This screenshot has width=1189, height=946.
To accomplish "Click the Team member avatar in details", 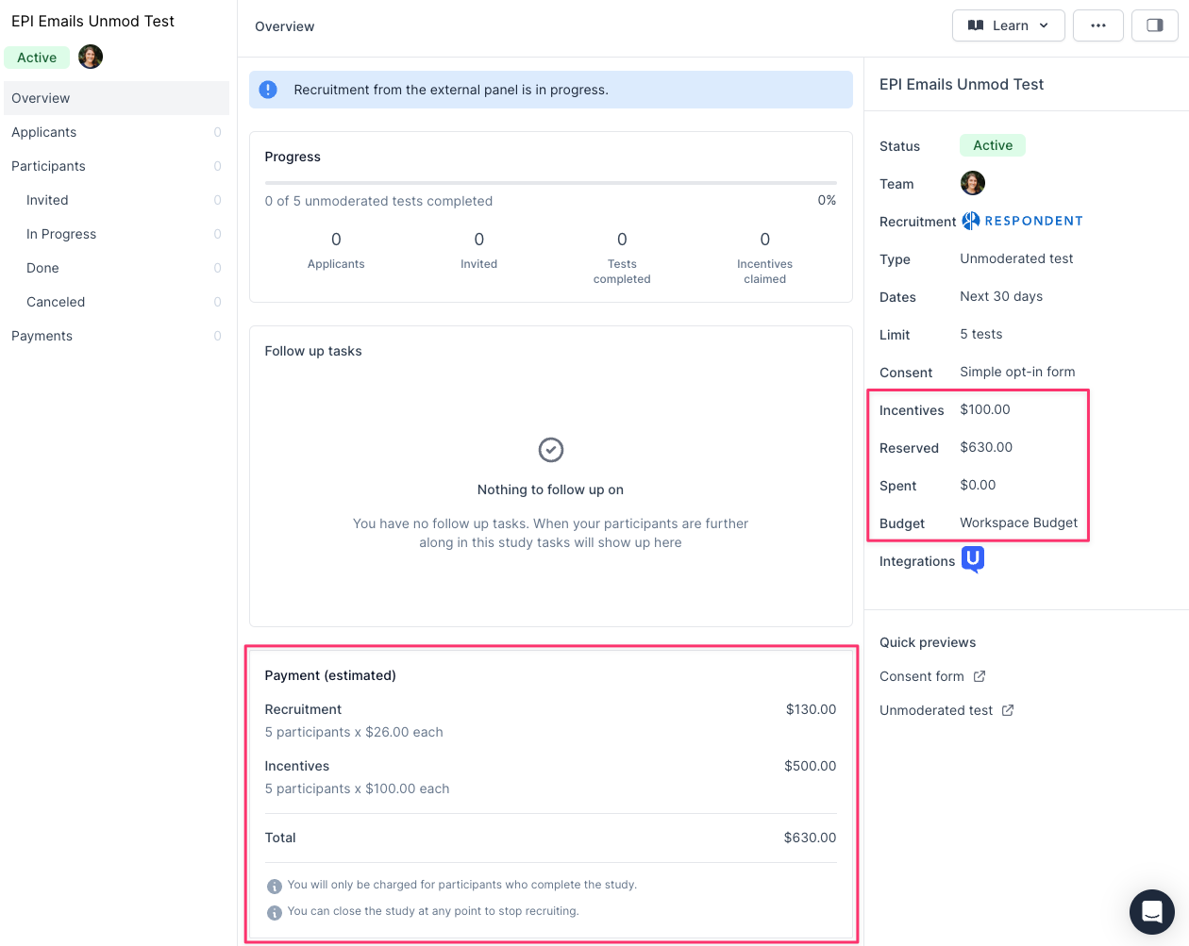I will (x=972, y=183).
